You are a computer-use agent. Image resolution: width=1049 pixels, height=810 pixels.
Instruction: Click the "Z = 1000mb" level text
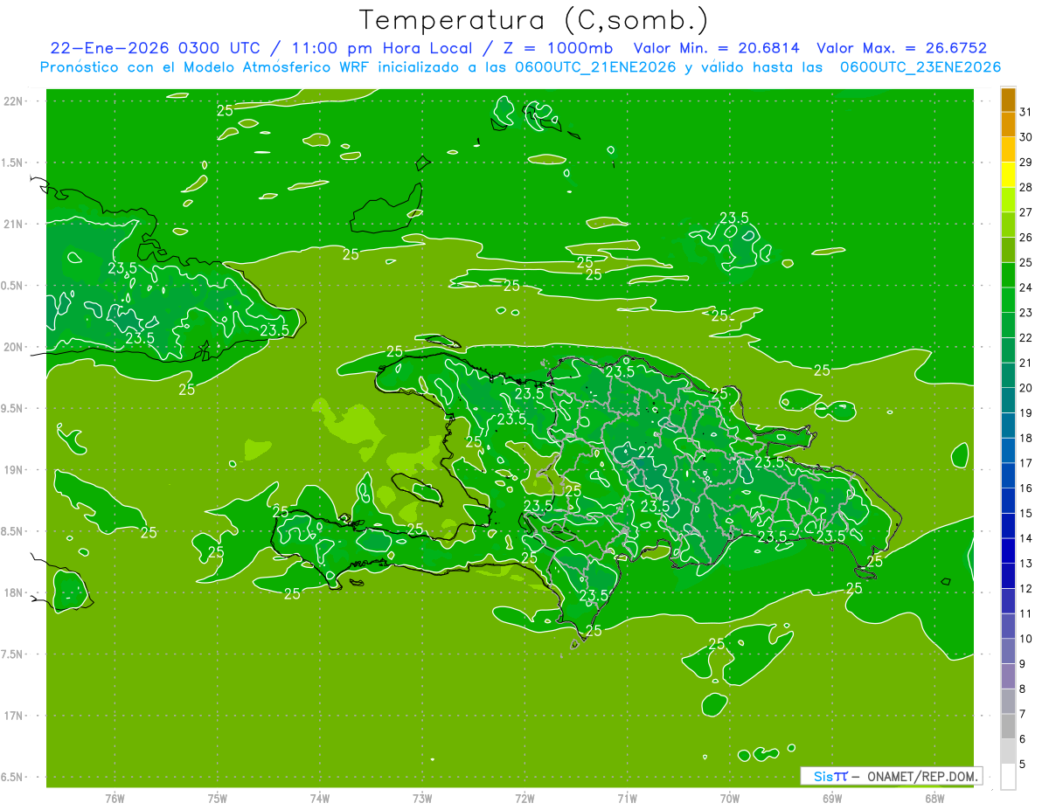(x=556, y=49)
